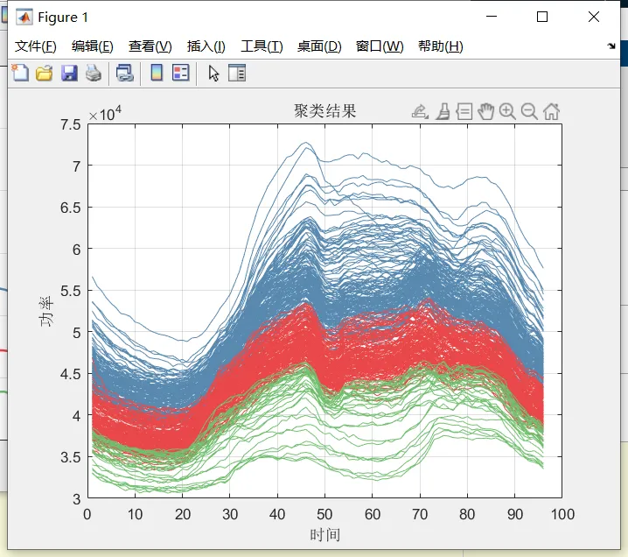The height and width of the screenshot is (557, 628).
Task: Open the 查看(V) menu
Action: tap(150, 46)
